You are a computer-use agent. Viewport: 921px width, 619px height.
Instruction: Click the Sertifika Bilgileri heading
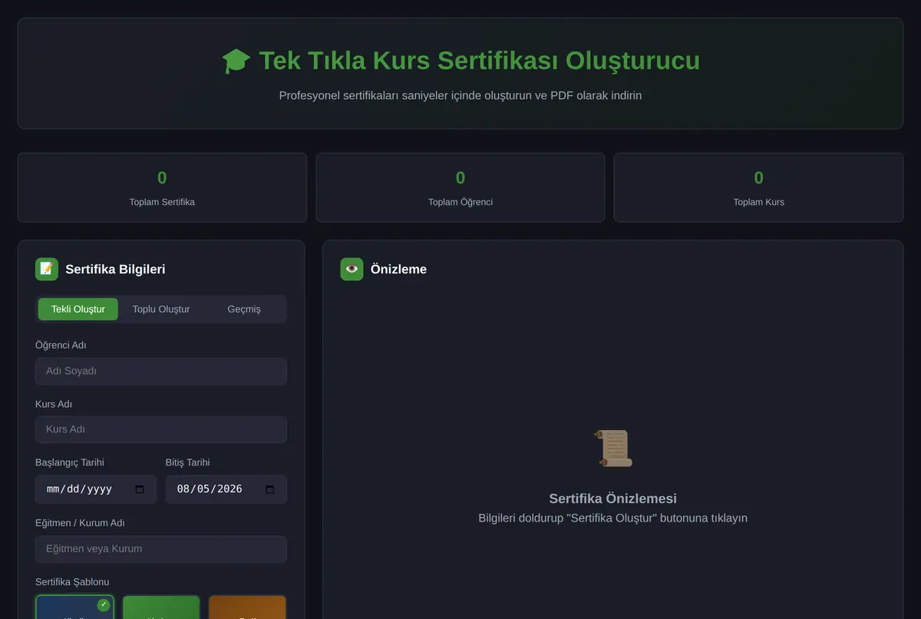tap(115, 270)
